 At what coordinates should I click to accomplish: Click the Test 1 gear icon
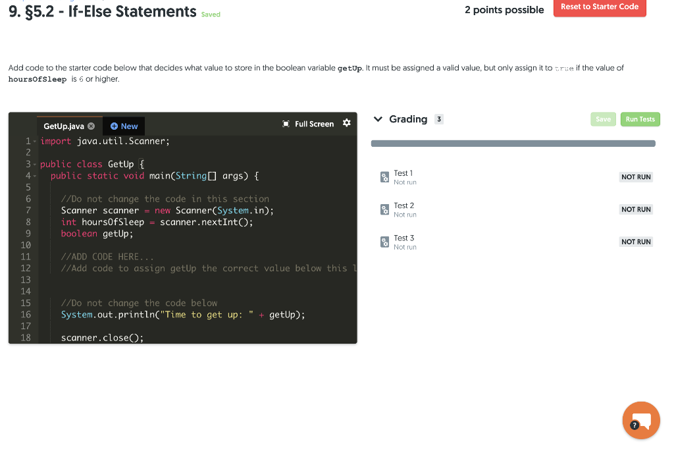point(384,177)
